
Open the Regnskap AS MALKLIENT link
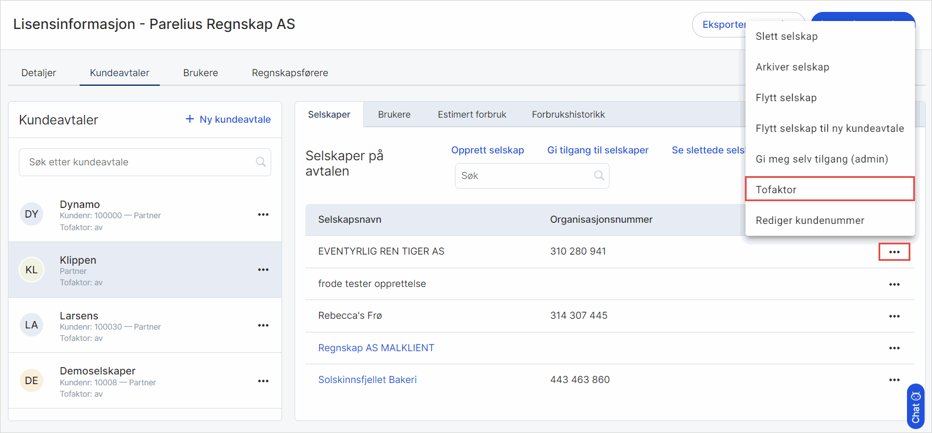pyautogui.click(x=376, y=348)
